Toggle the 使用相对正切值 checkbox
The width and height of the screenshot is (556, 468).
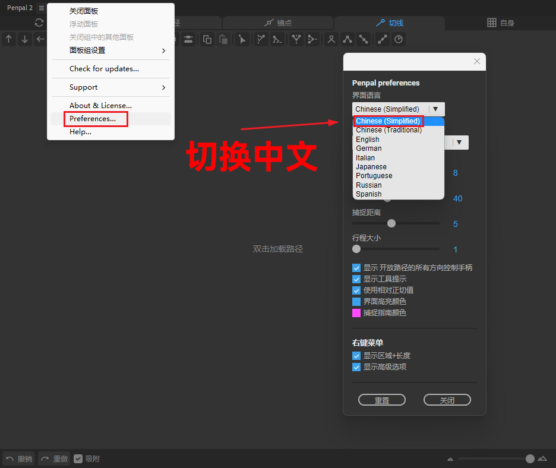tap(356, 290)
